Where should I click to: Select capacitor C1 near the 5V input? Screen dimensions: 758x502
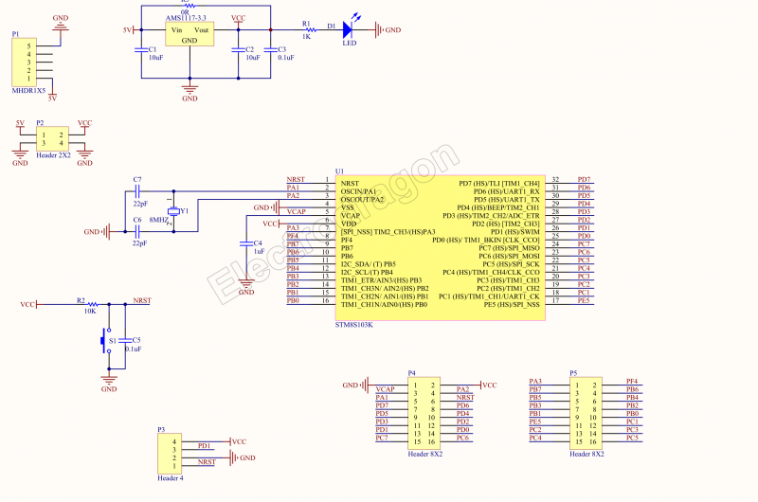click(141, 50)
